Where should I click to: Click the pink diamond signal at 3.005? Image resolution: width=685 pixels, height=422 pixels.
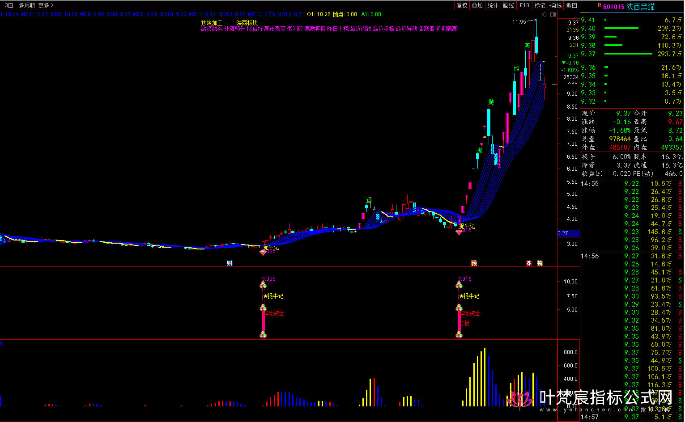point(263,253)
